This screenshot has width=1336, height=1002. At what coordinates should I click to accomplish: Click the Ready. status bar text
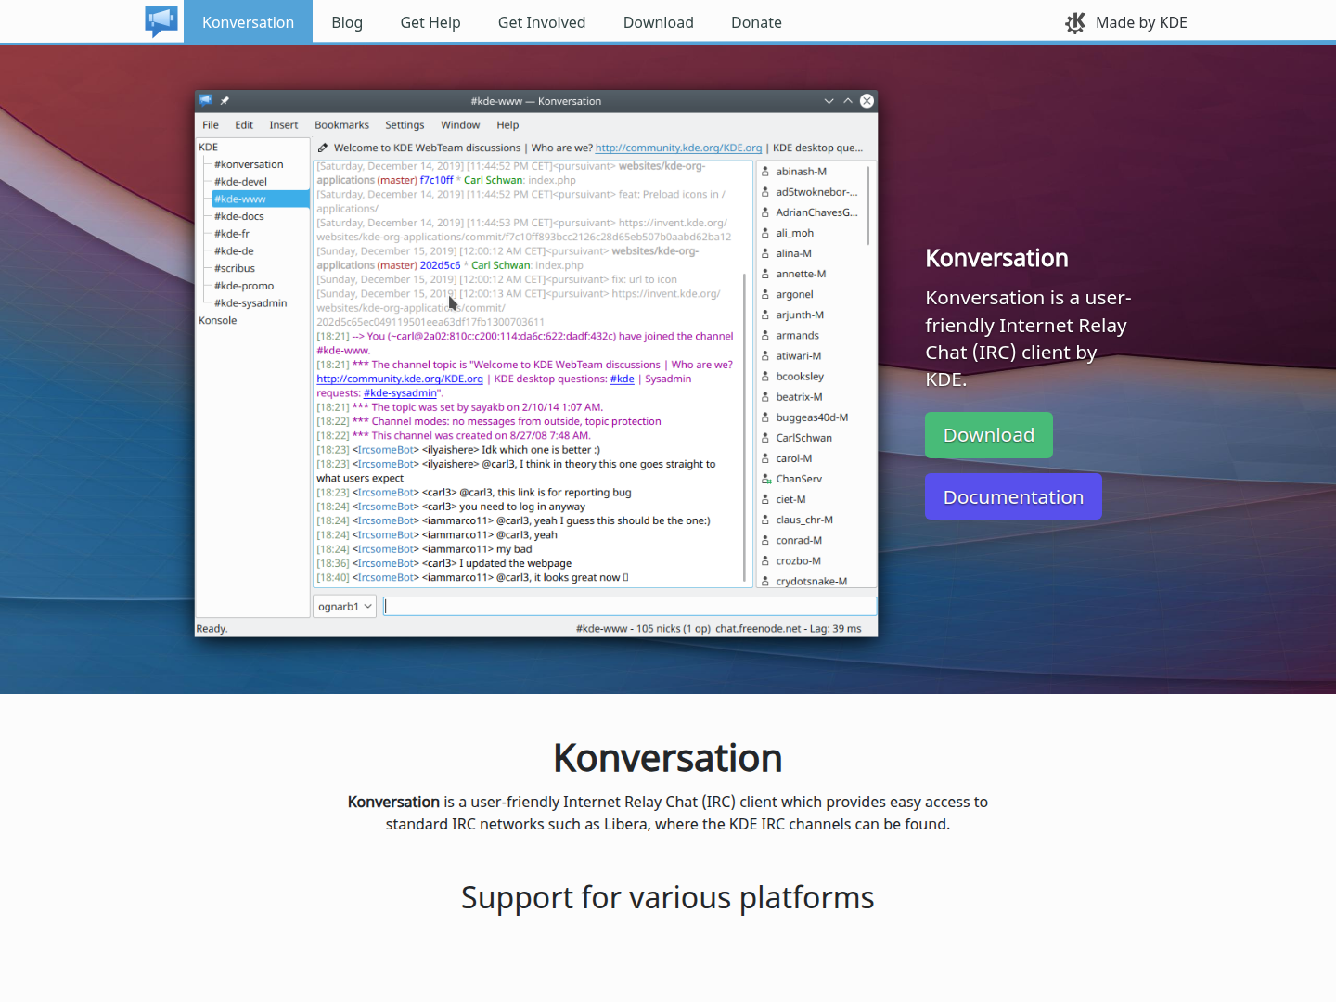click(212, 629)
